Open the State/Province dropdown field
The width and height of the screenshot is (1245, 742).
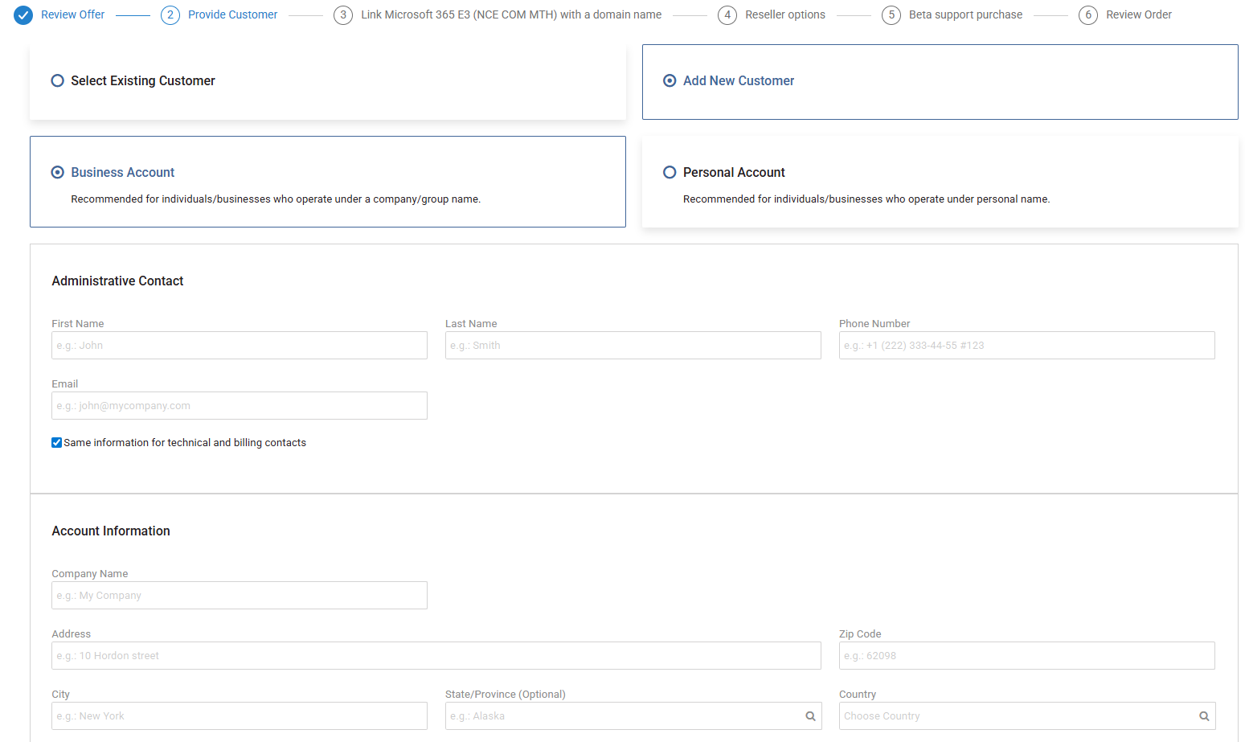(623, 716)
